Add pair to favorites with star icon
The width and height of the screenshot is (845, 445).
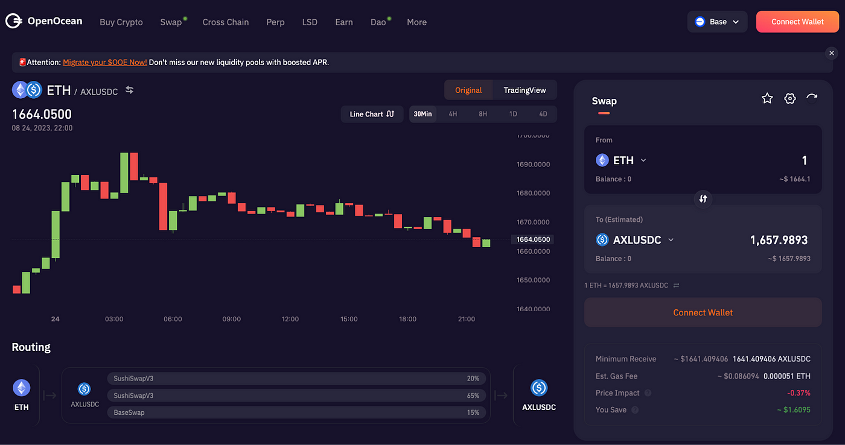coord(767,98)
